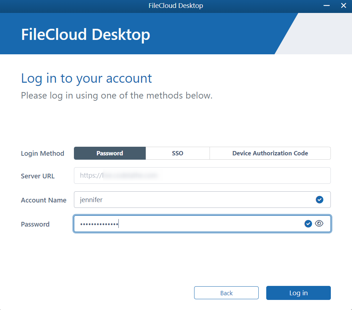The width and height of the screenshot is (352, 310).
Task: Show password using the eye icon
Action: pos(319,223)
